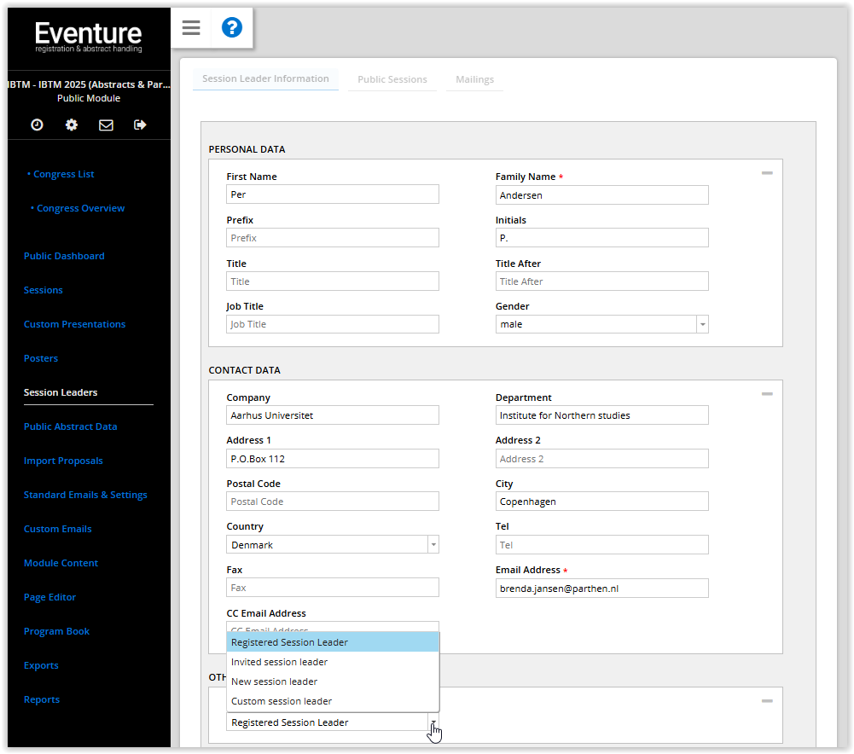The image size is (854, 754).
Task: Switch to Public Sessions tab
Action: 392,79
